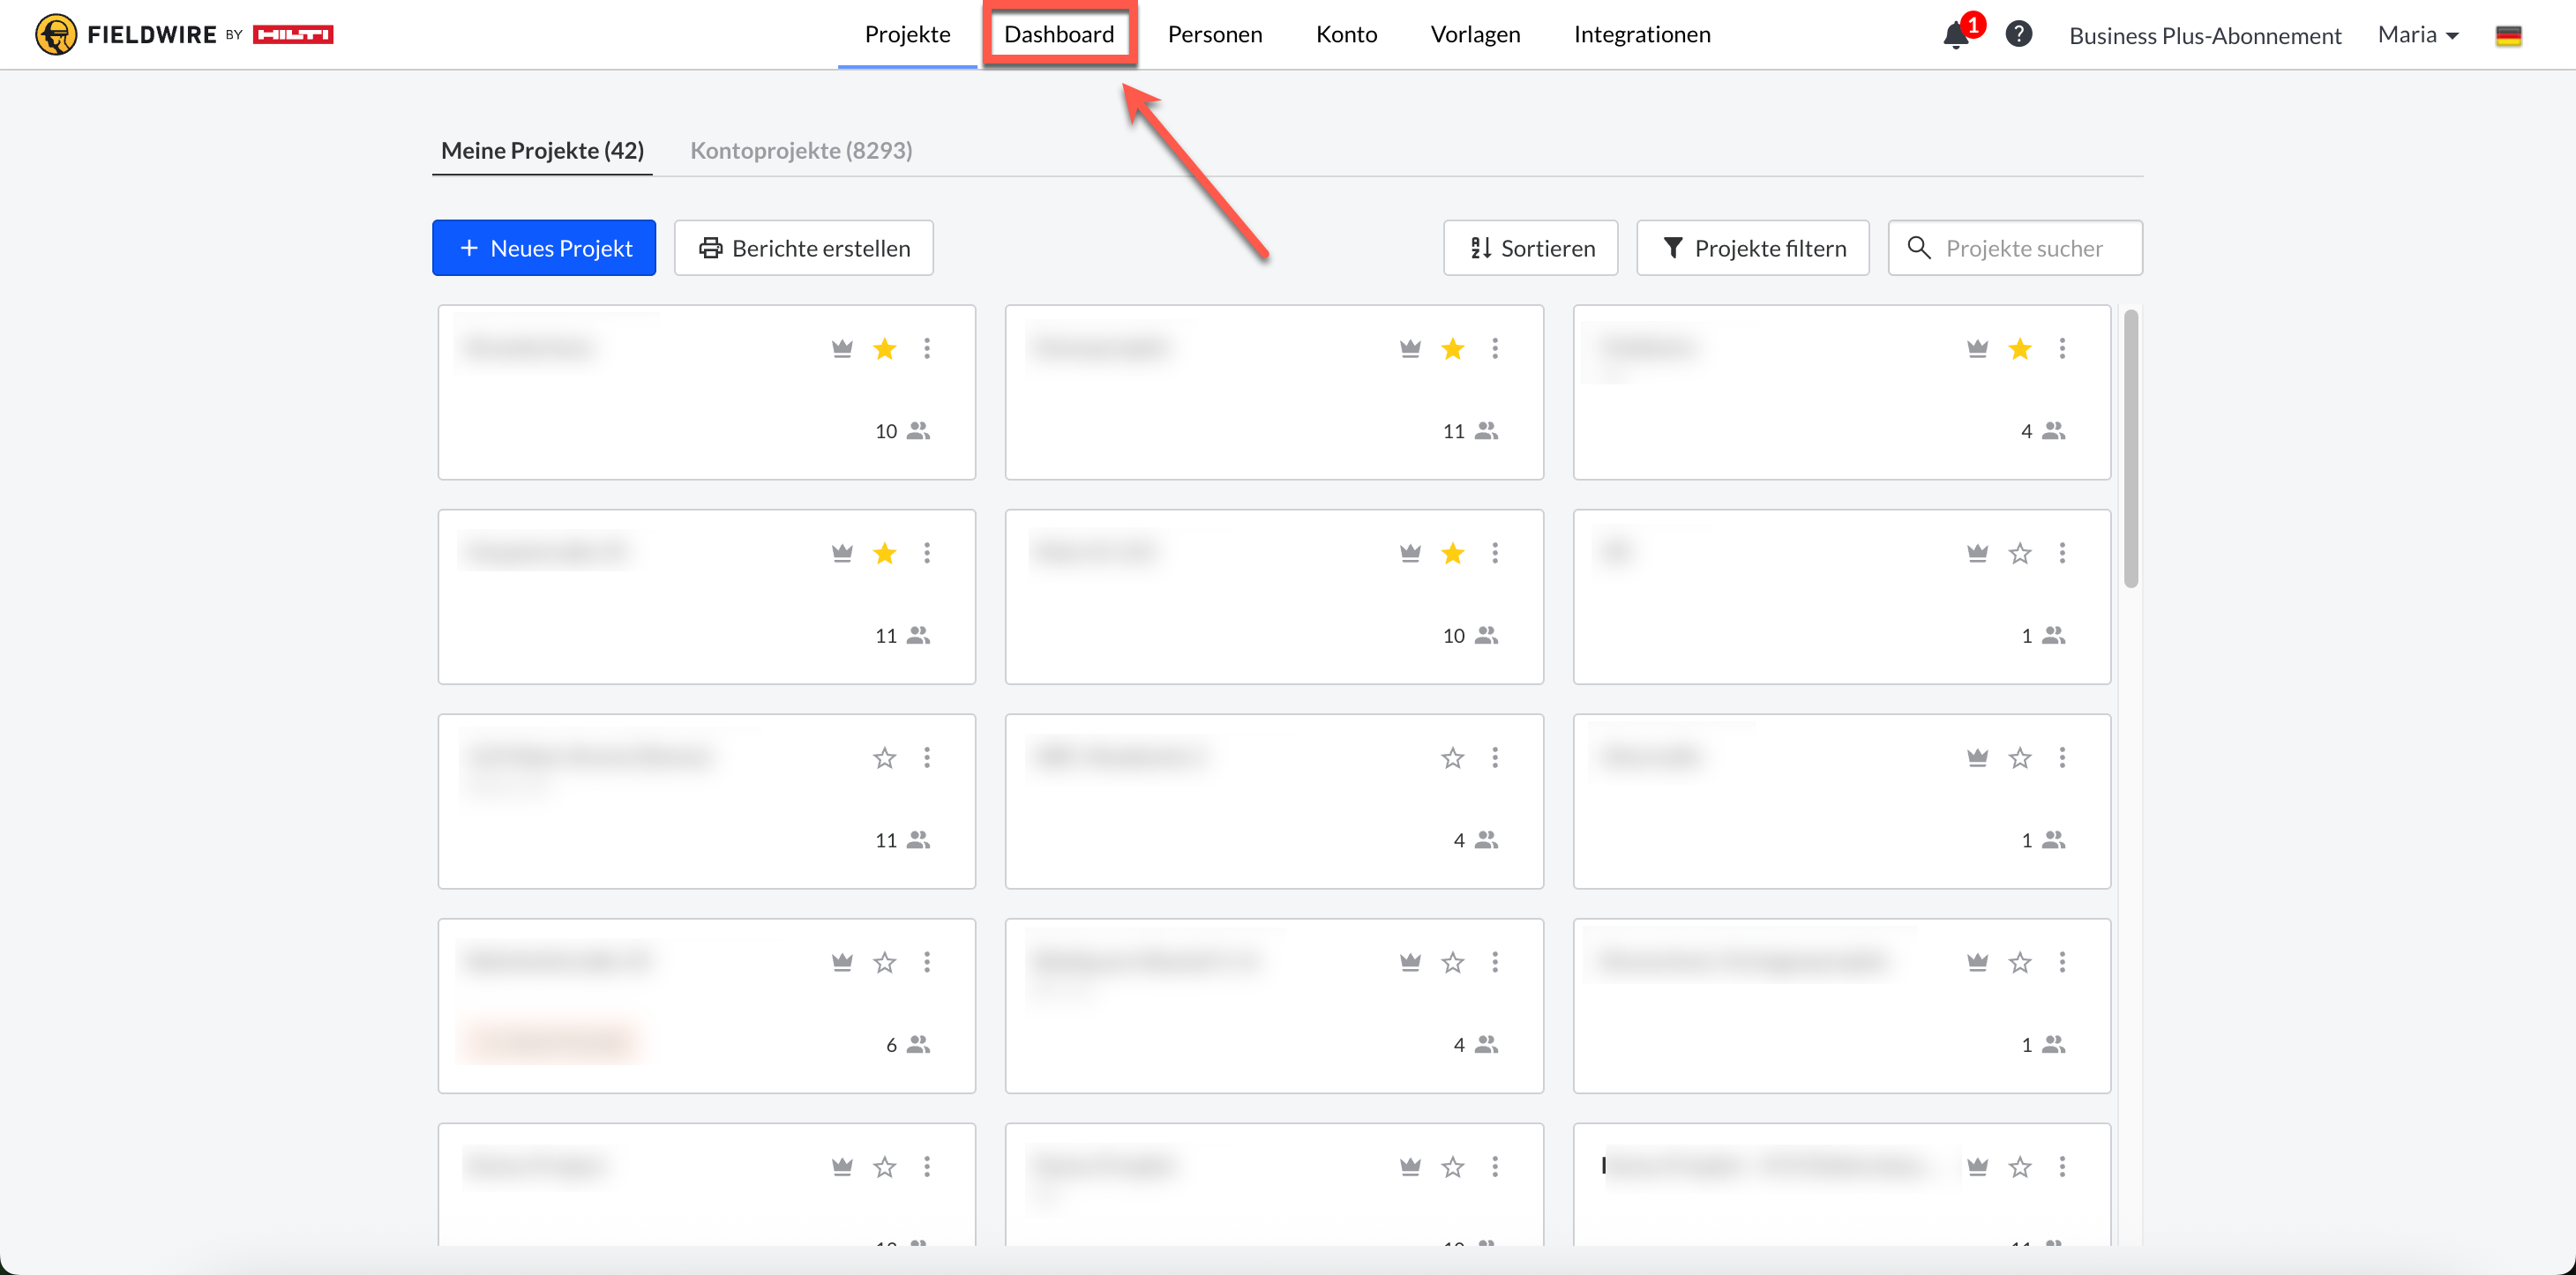Image resolution: width=2576 pixels, height=1275 pixels.
Task: Switch to the Kontoprojekte (8293) tab
Action: tap(801, 150)
